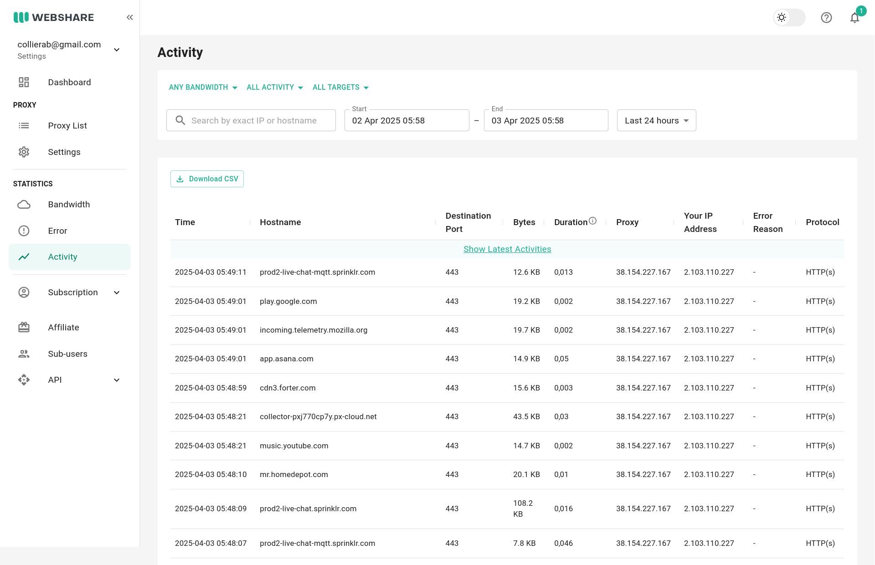
Task: Open the Last 24 hours dropdown
Action: pyautogui.click(x=656, y=121)
